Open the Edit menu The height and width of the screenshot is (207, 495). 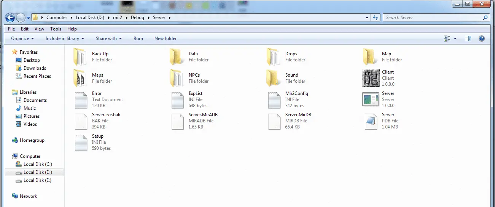(x=25, y=29)
